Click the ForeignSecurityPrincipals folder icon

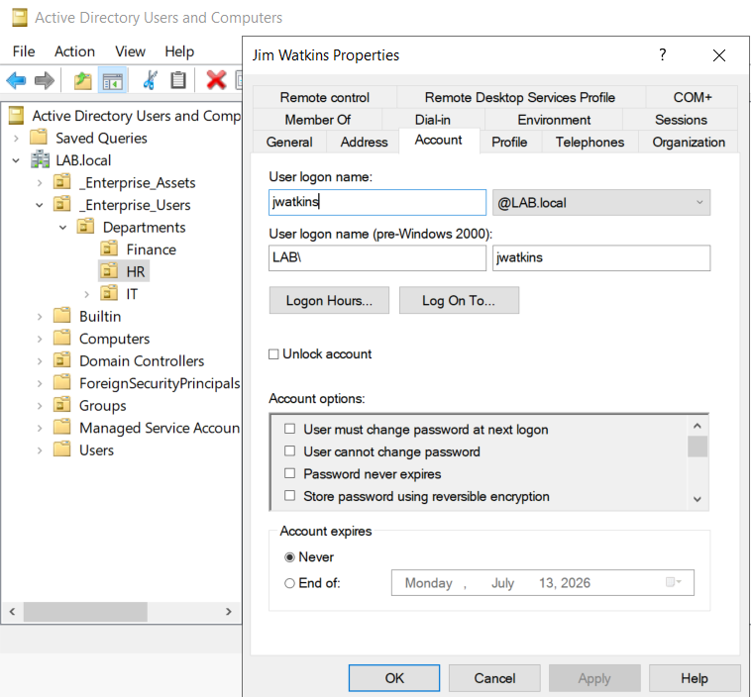tap(62, 382)
